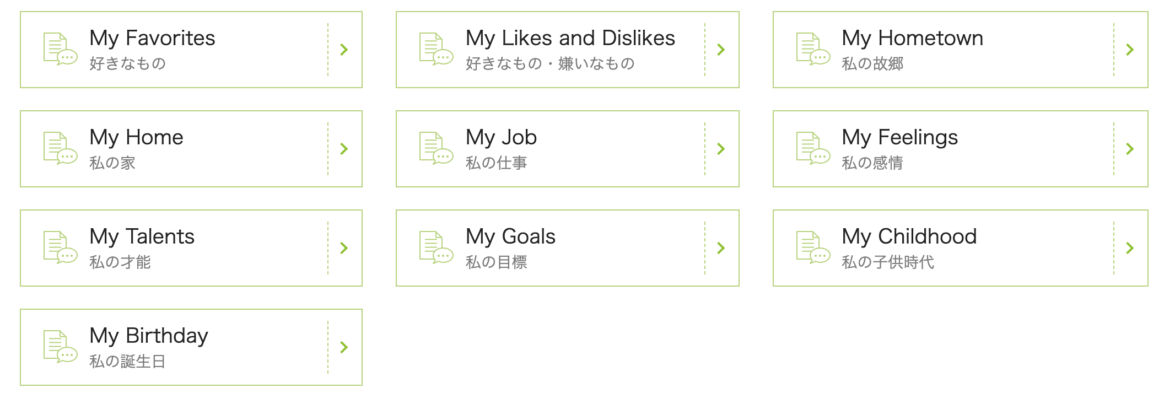Click the green chevron on My Childhood card
The image size is (1164, 420).
point(1130,248)
